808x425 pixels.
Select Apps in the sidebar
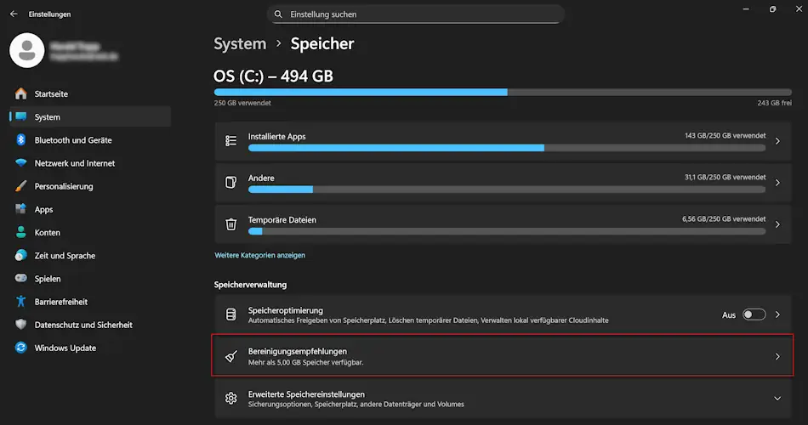(x=43, y=209)
